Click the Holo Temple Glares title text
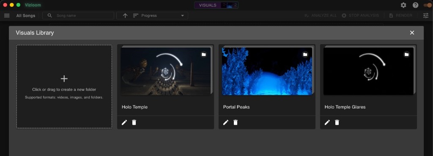 (345, 107)
